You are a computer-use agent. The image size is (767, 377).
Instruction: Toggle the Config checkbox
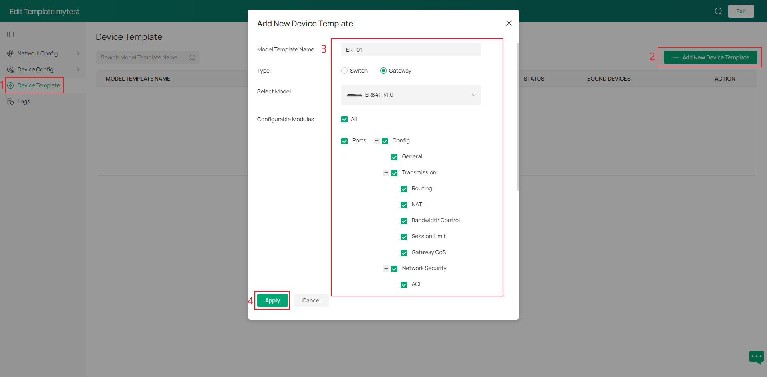click(x=385, y=141)
